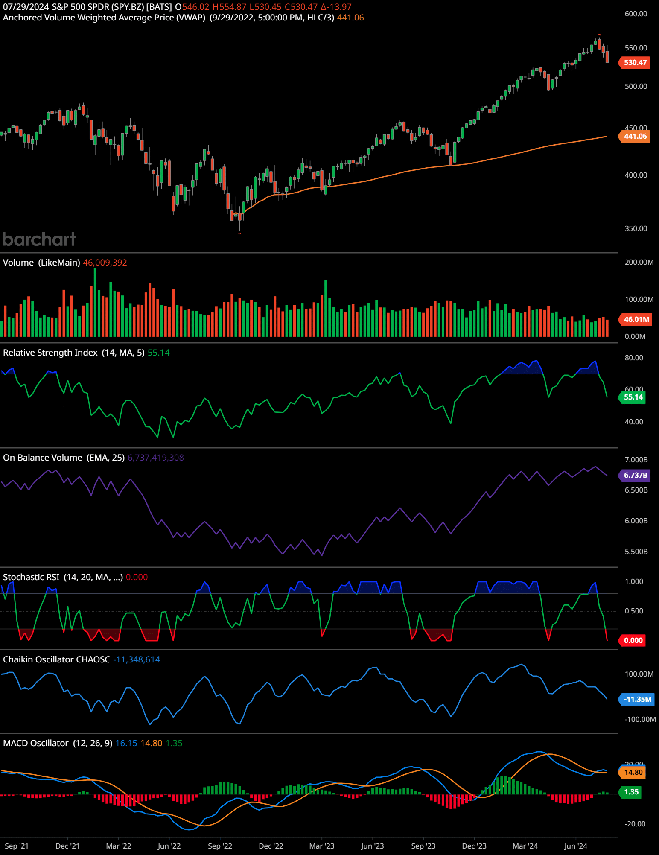Click the volume value 46,009,392
The width and height of the screenshot is (659, 855).
(x=105, y=263)
